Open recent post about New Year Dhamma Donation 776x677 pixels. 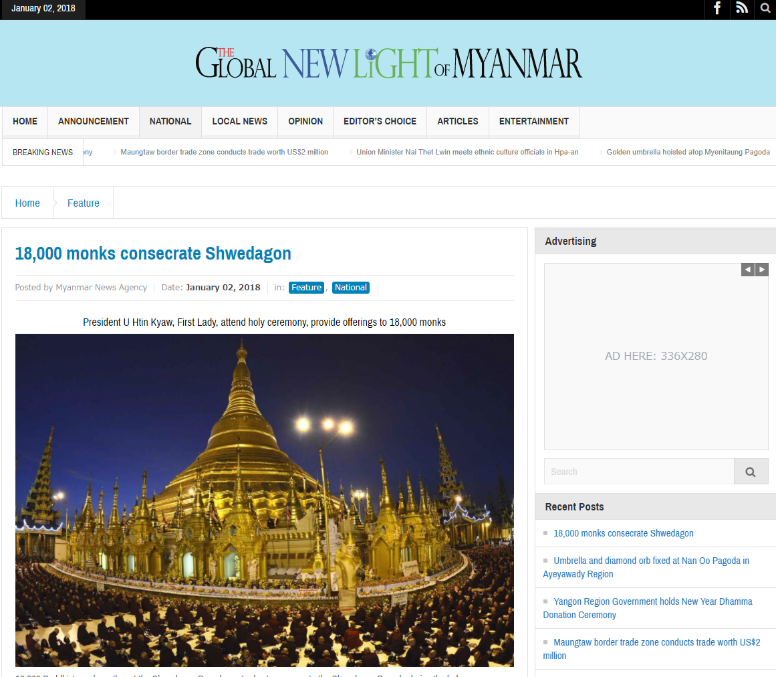(648, 608)
